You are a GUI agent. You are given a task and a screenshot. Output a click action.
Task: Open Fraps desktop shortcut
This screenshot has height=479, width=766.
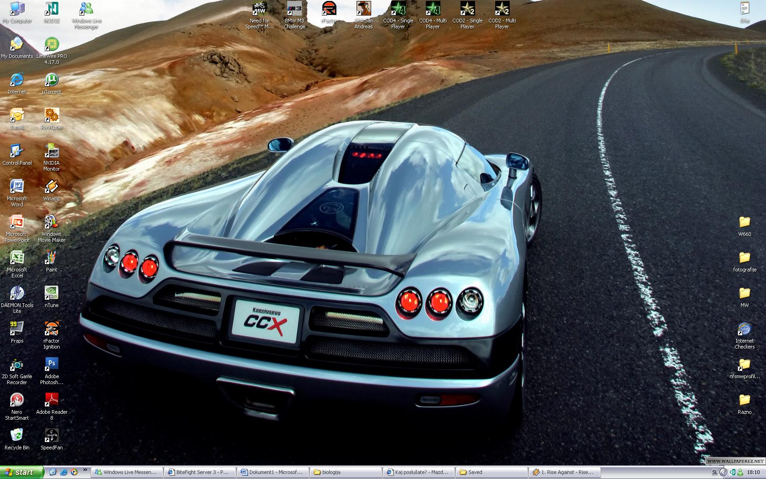point(17,333)
